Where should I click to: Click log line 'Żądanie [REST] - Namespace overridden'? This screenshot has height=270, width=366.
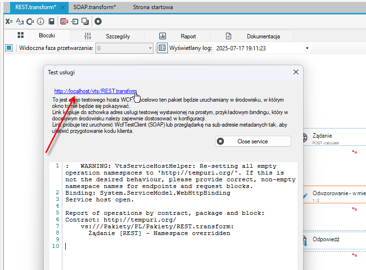(159, 234)
